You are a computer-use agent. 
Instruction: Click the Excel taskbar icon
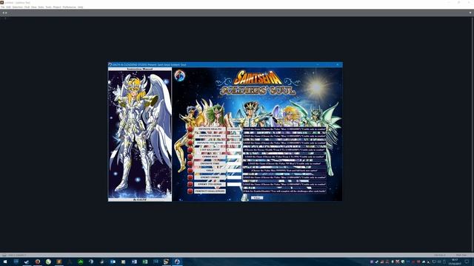click(x=145, y=262)
